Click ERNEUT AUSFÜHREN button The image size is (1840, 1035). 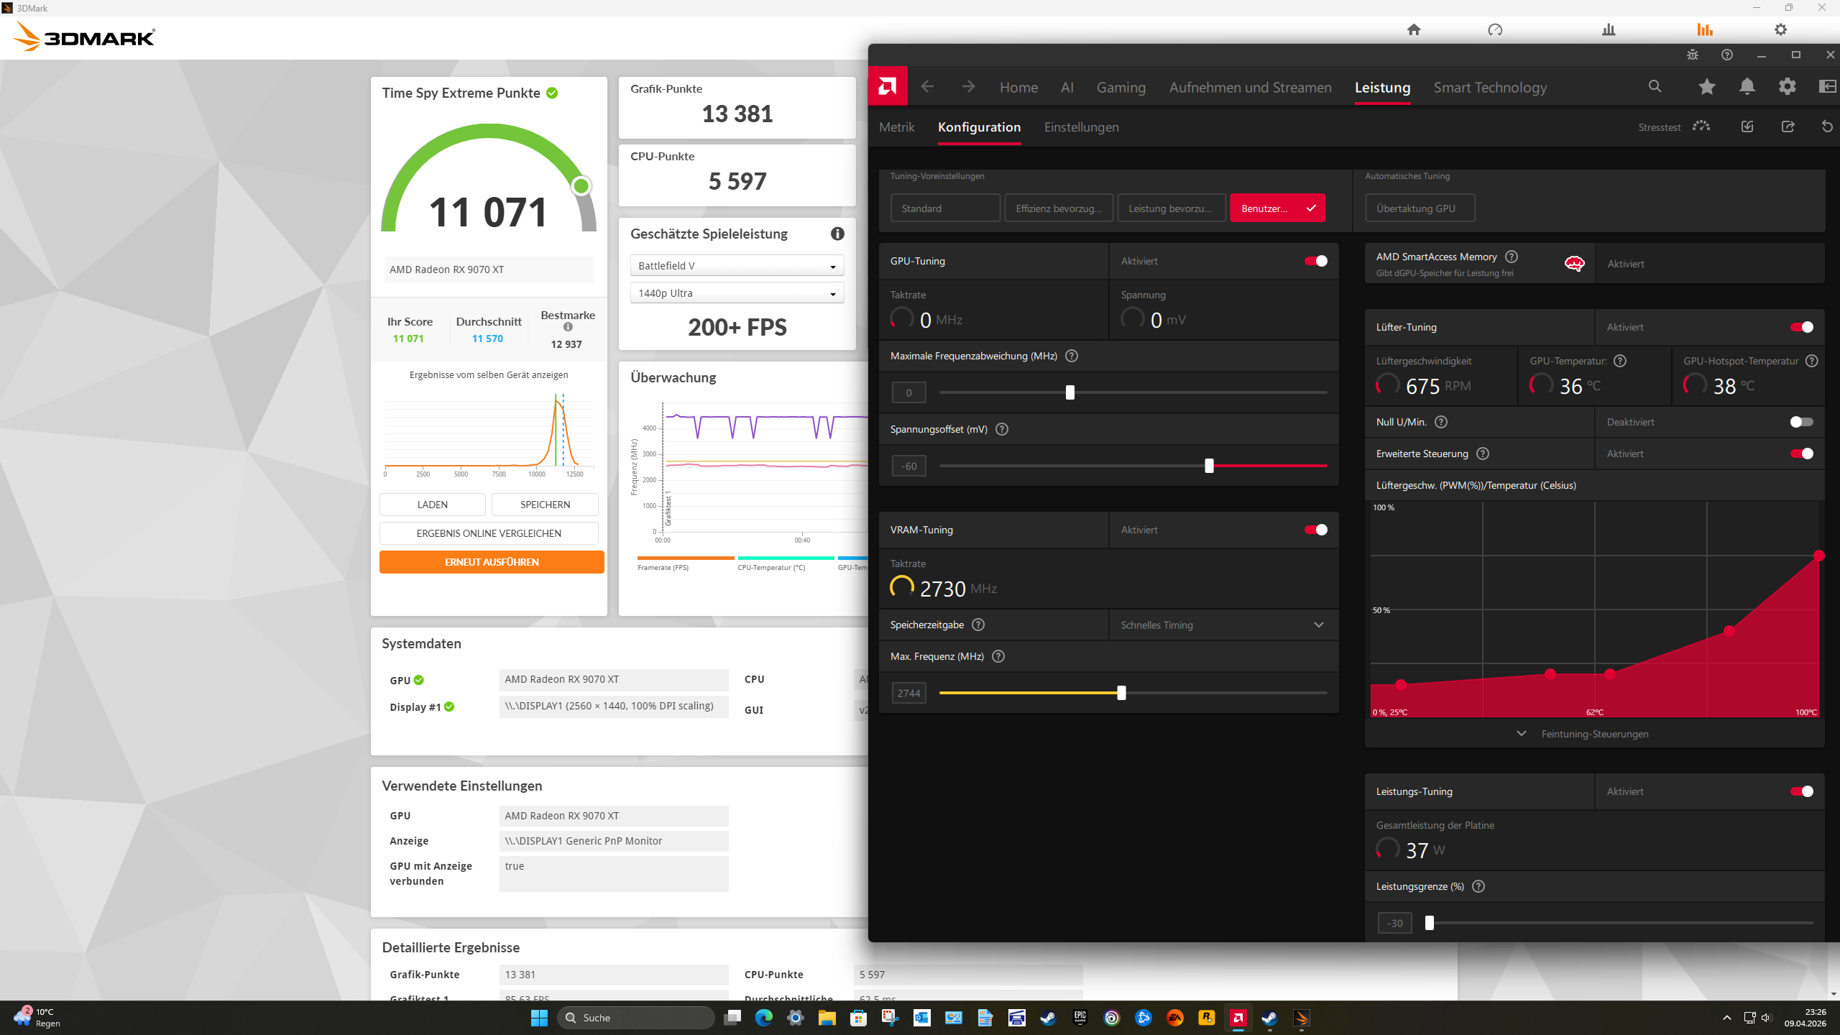tap(492, 562)
